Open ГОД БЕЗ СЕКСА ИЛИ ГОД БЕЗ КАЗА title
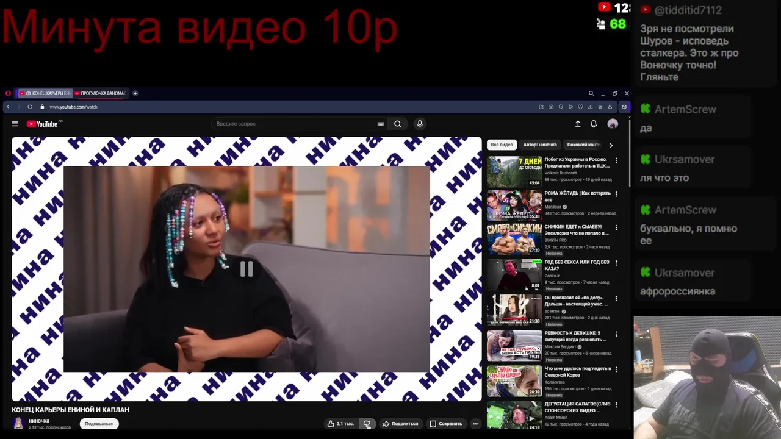The width and height of the screenshot is (781, 439). click(x=577, y=265)
